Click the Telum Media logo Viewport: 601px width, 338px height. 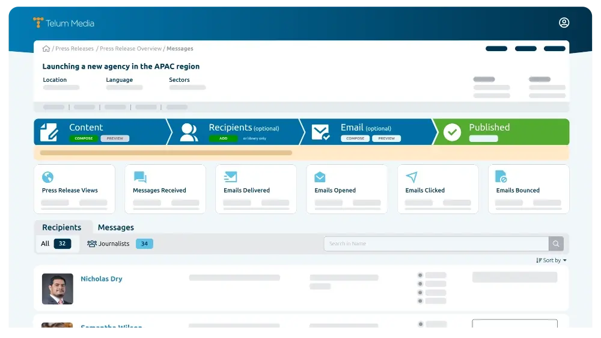pyautogui.click(x=64, y=23)
